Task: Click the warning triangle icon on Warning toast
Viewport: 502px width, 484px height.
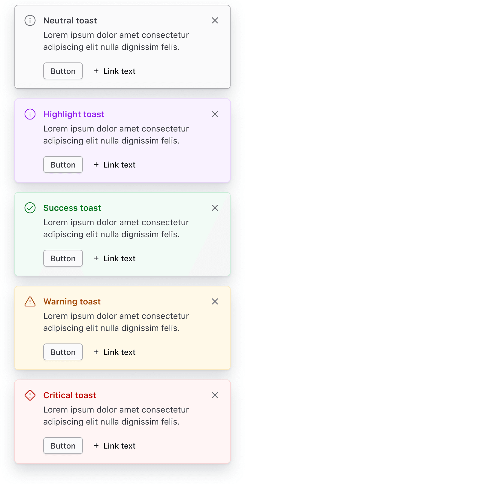Action: (30, 301)
